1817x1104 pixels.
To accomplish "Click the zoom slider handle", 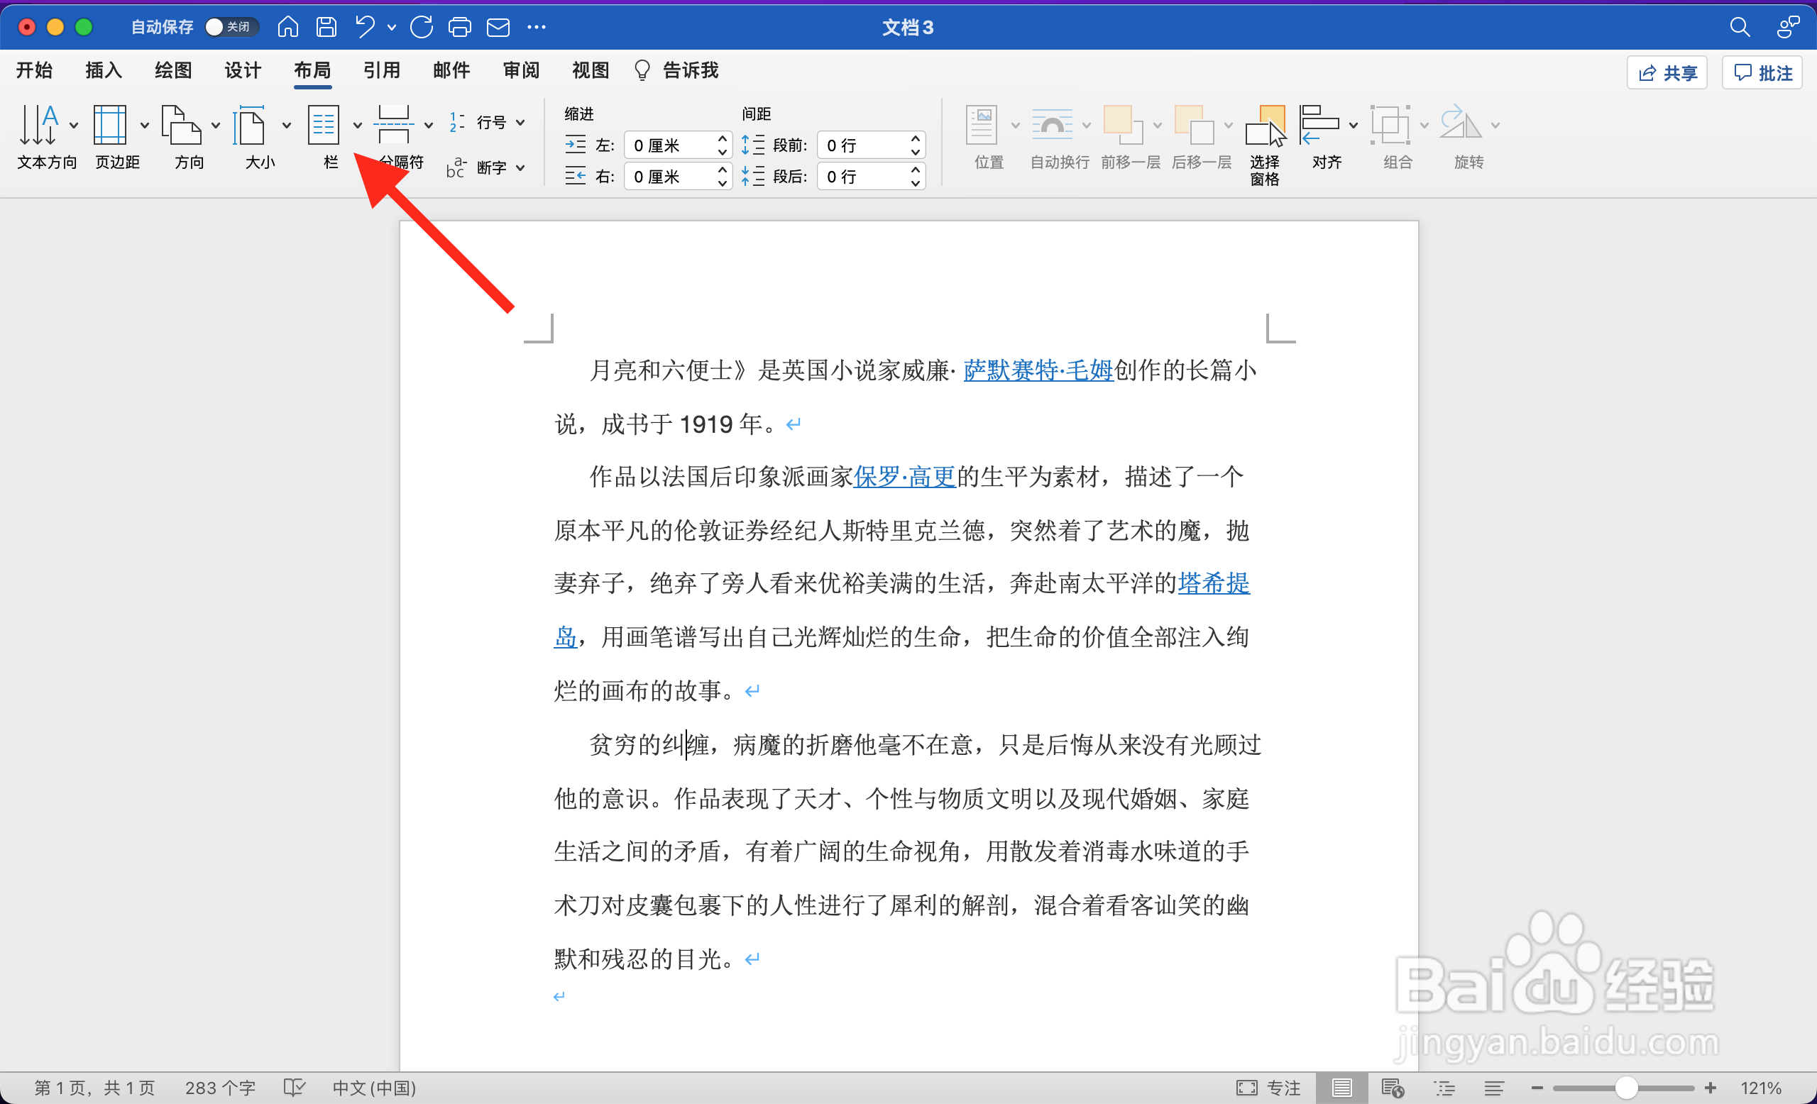I will pyautogui.click(x=1626, y=1088).
